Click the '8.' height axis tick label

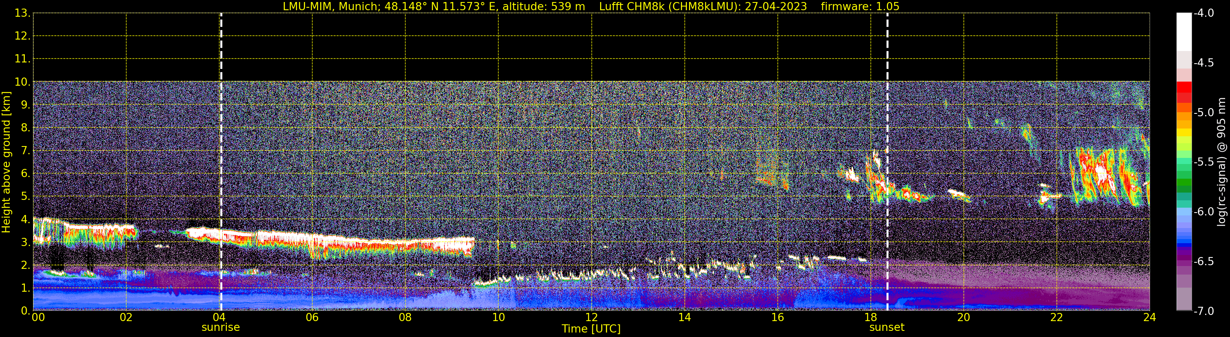click(x=26, y=128)
